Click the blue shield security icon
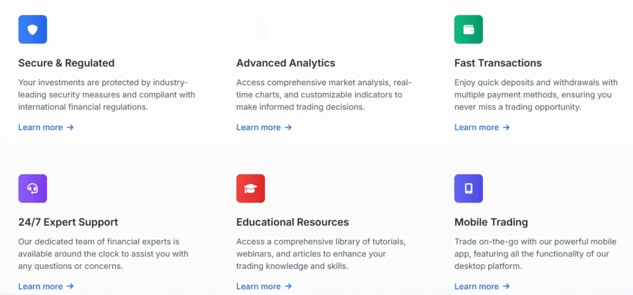This screenshot has height=295, width=633. [x=33, y=30]
